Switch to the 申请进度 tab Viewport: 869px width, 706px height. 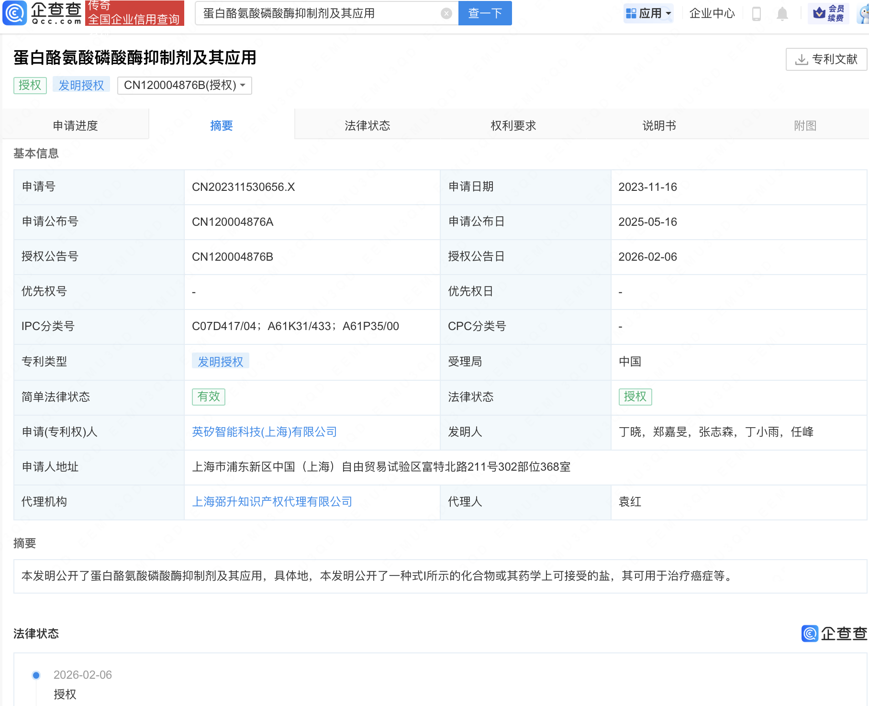click(75, 125)
